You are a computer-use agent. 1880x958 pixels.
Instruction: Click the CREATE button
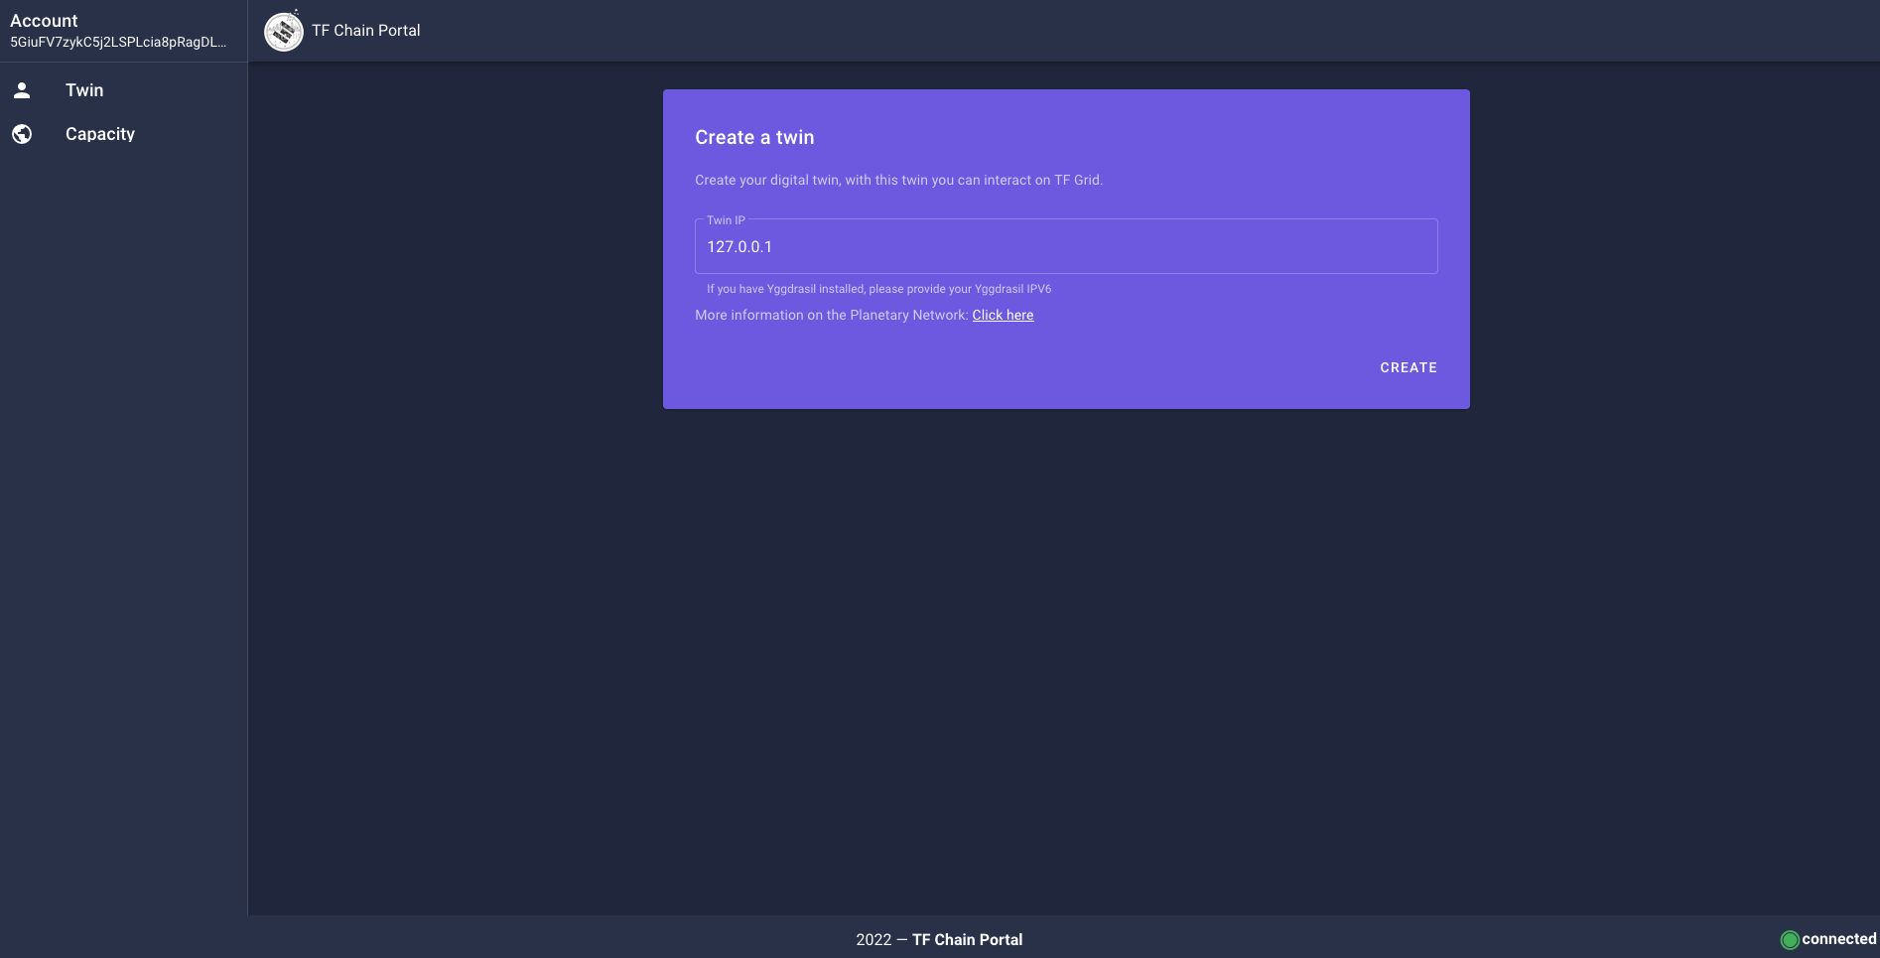(x=1409, y=367)
